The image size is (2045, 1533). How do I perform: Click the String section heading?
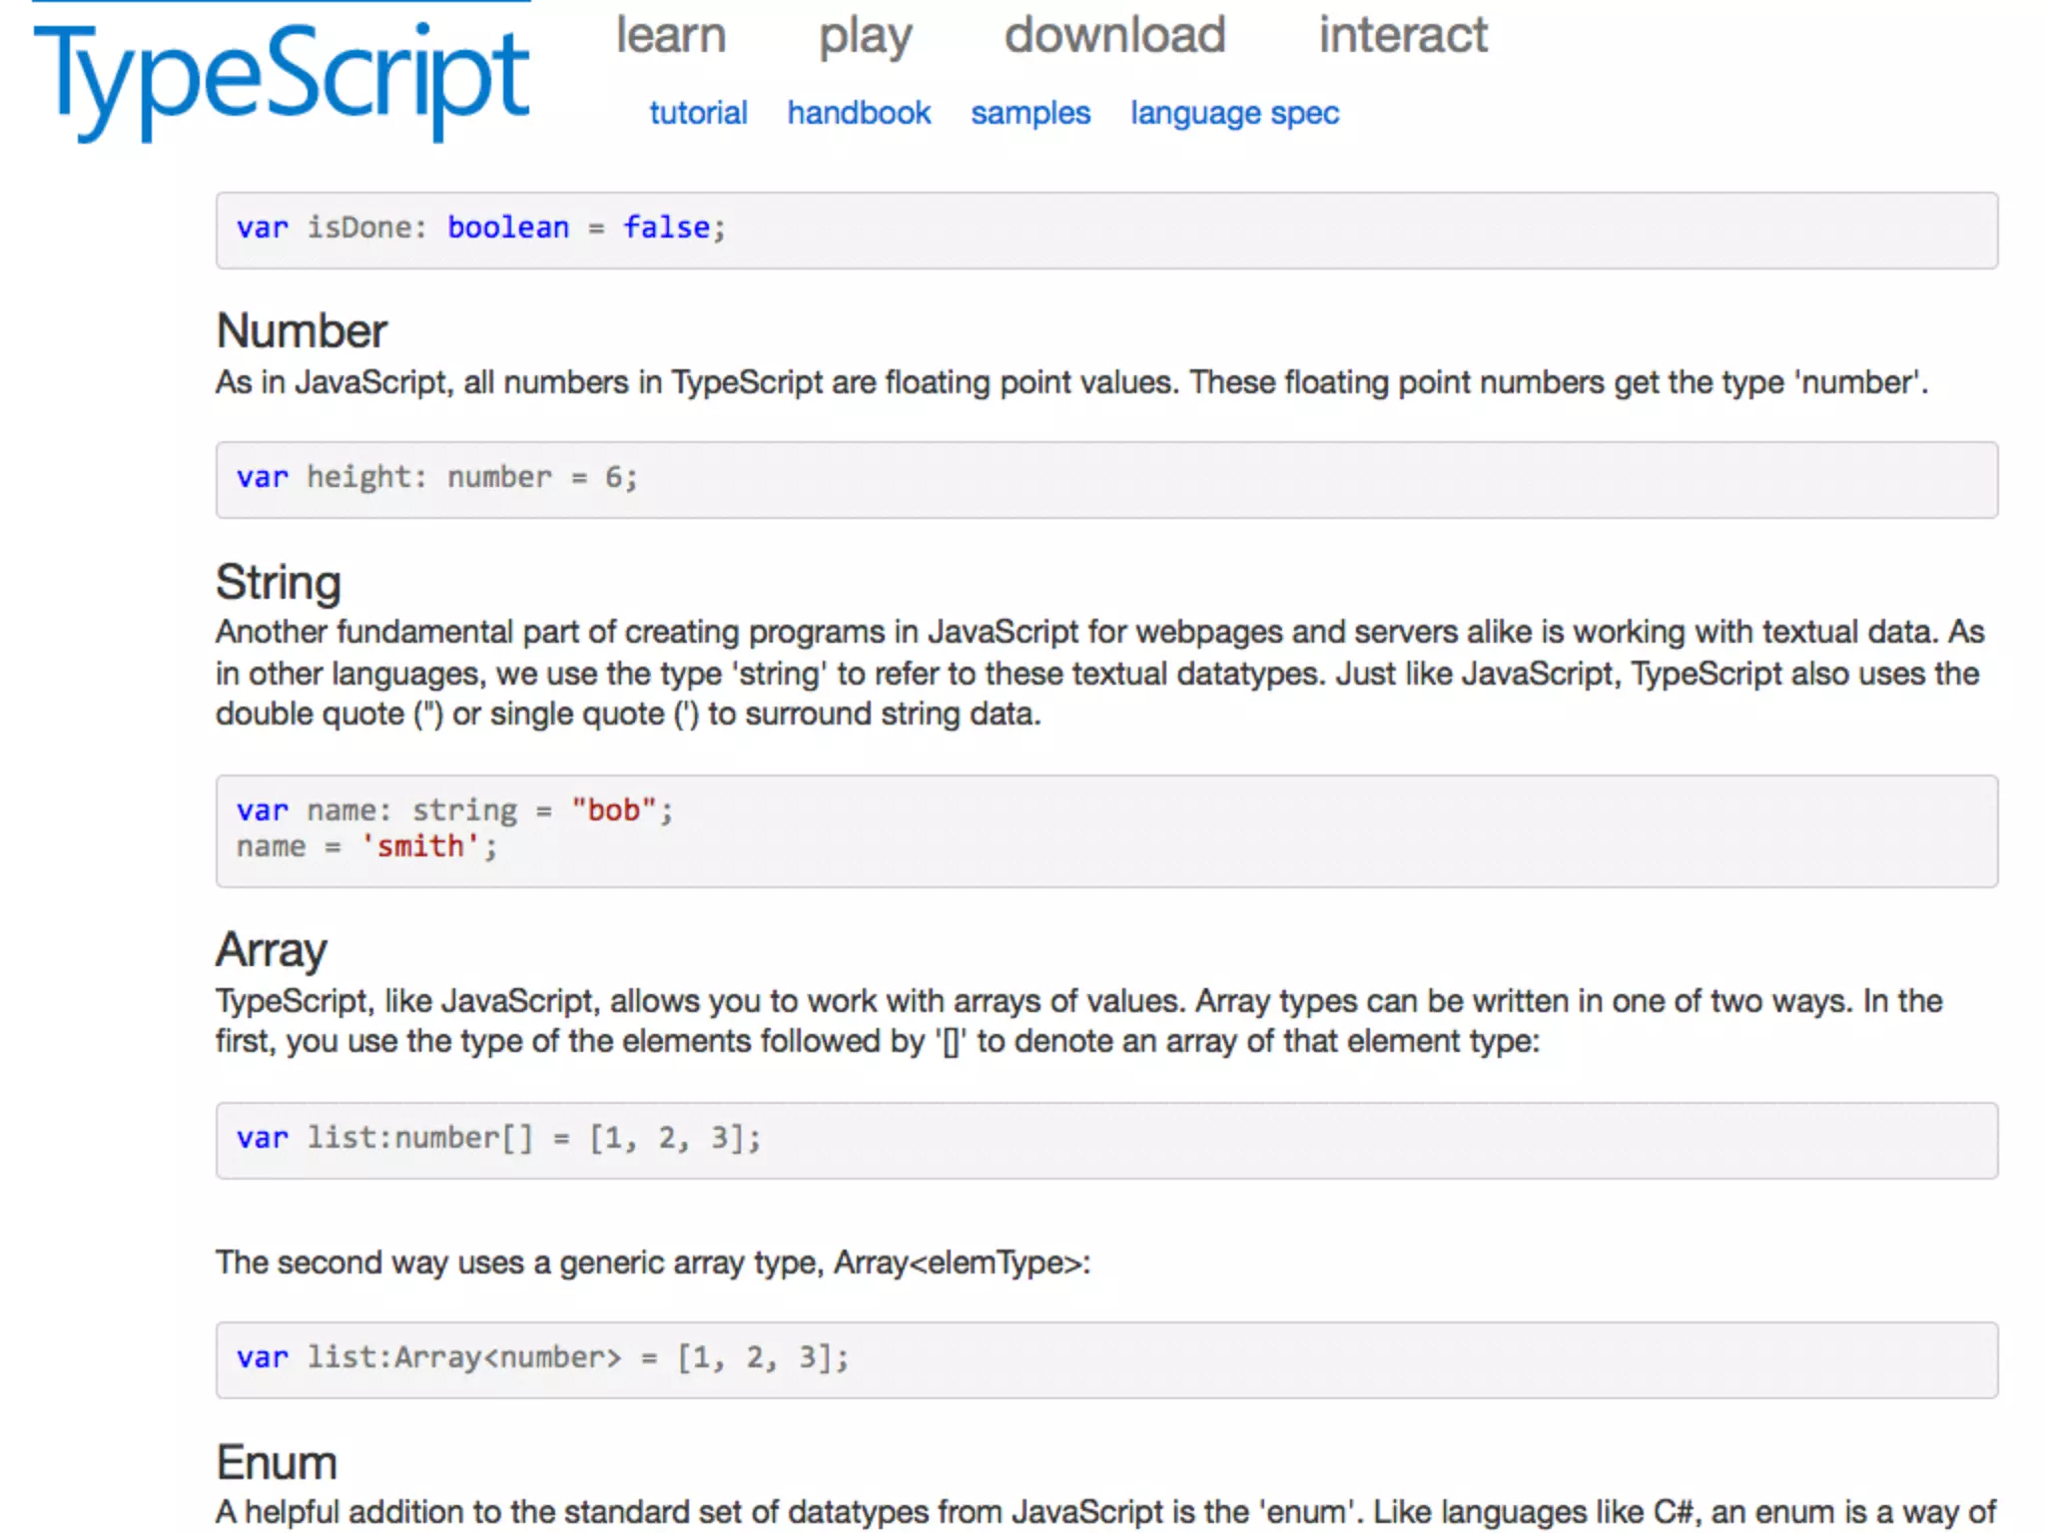coord(279,582)
